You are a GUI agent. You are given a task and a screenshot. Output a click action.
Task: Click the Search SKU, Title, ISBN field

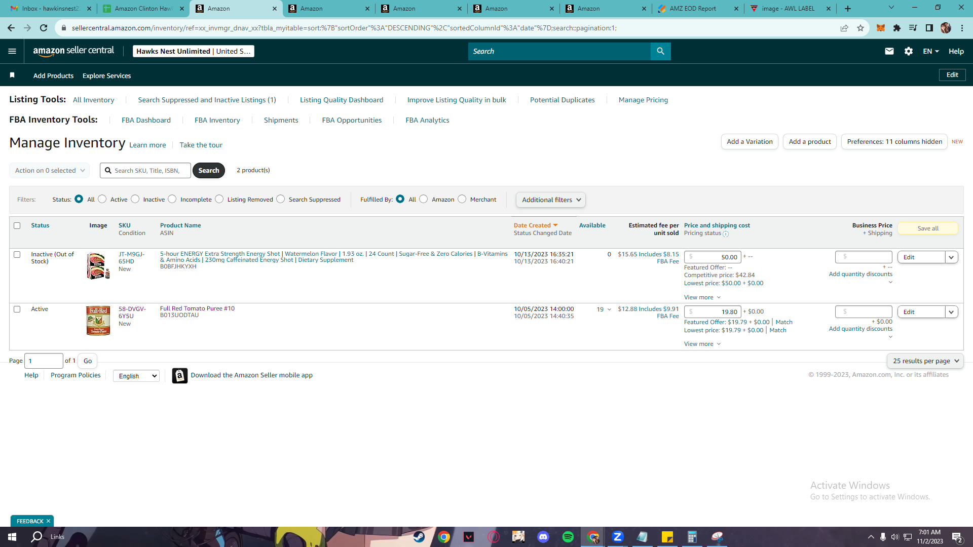coord(145,171)
